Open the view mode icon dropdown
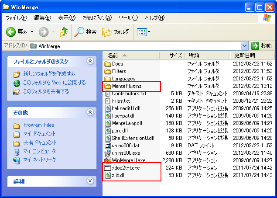Screen dimensions: 277x198 pos(144,32)
